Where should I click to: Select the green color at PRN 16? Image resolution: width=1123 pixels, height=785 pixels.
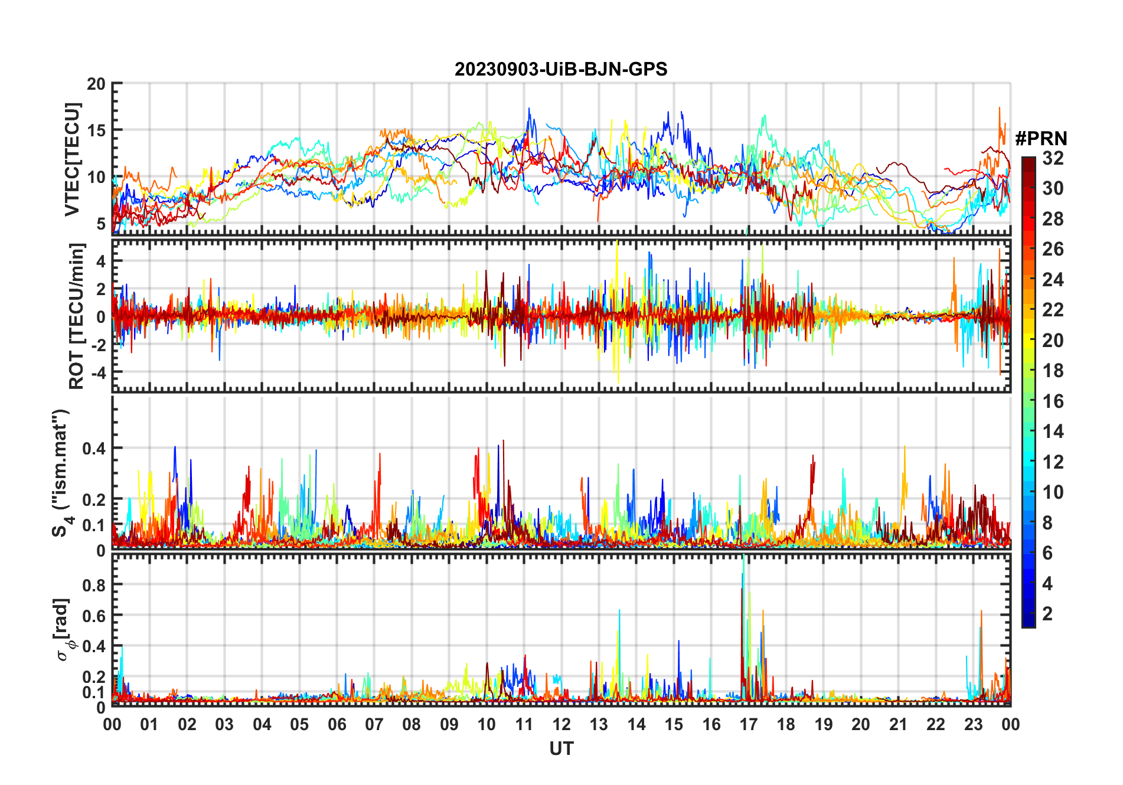(x=1029, y=401)
